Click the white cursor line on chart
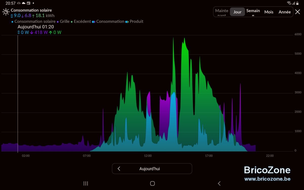 pos(17,94)
